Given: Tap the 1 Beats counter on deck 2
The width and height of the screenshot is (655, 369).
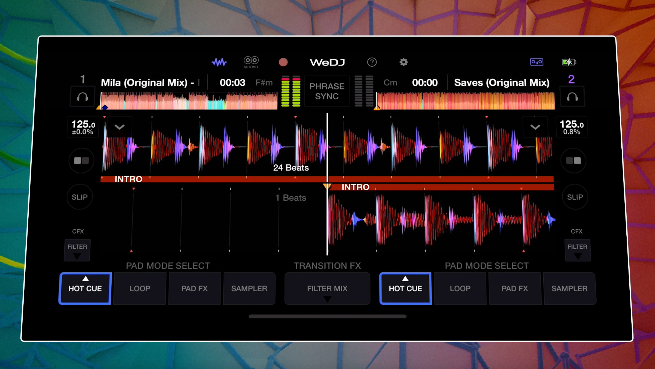Looking at the screenshot, I should click(x=291, y=198).
